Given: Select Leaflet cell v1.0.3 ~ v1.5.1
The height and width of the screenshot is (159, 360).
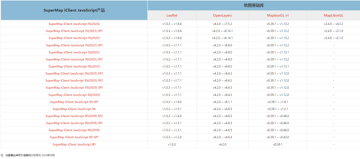Looking at the screenshot, I should point(172,109).
